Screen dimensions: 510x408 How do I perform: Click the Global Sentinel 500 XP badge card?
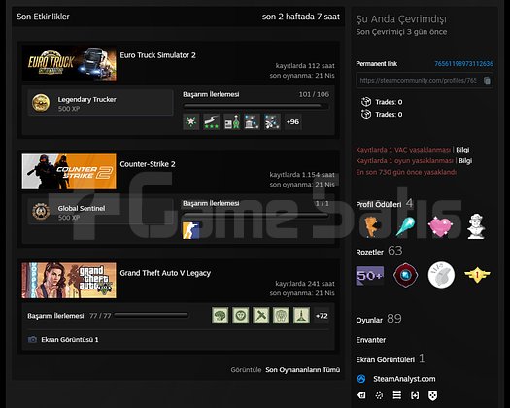[x=100, y=212]
